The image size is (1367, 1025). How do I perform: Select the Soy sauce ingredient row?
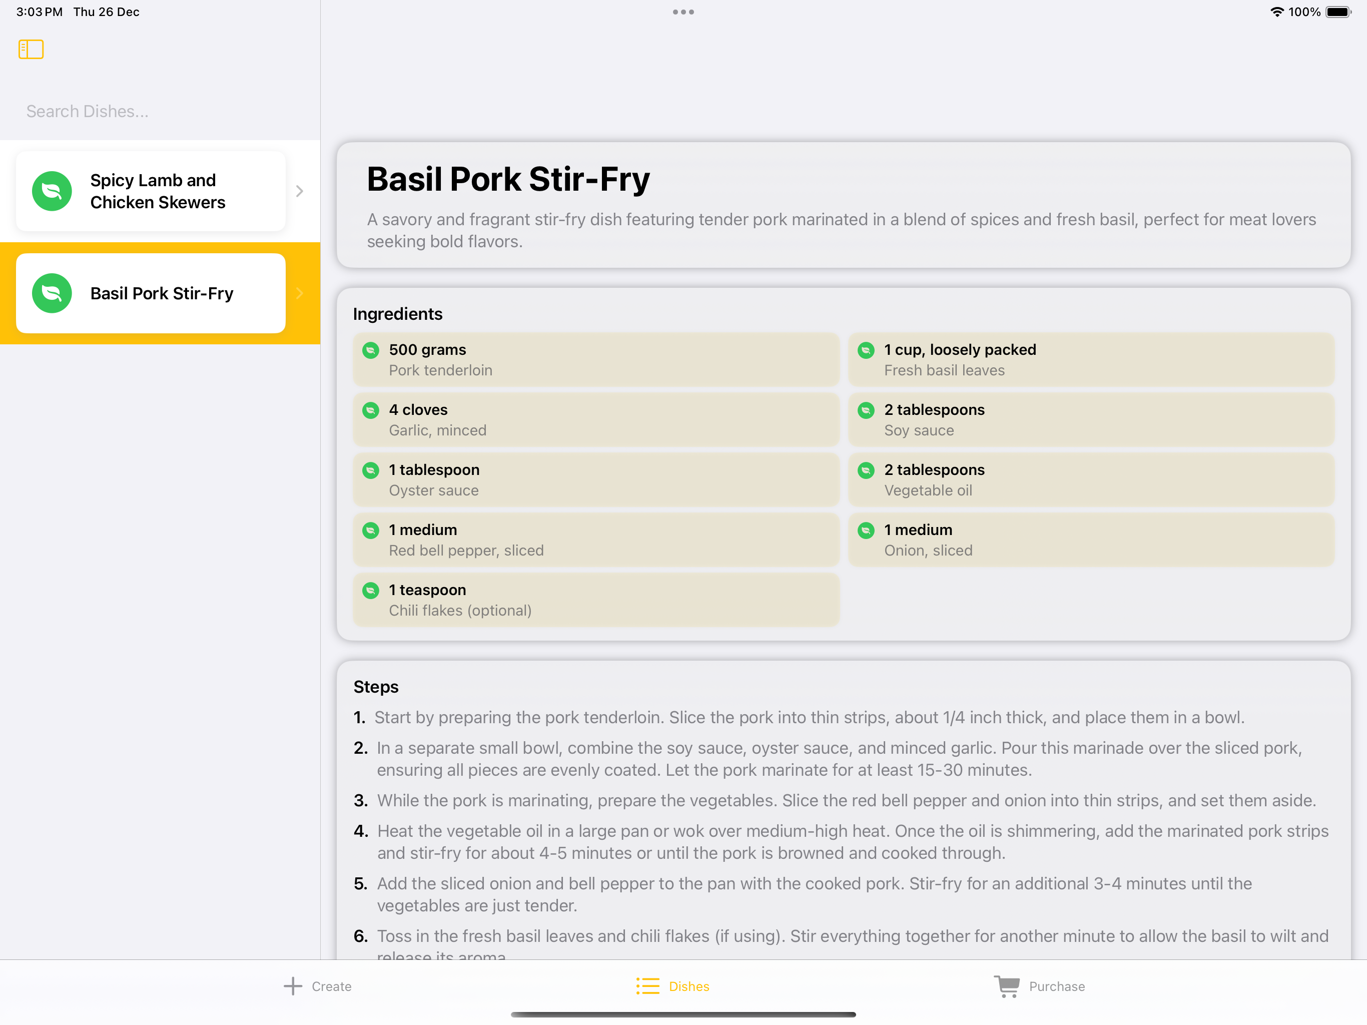click(1091, 420)
